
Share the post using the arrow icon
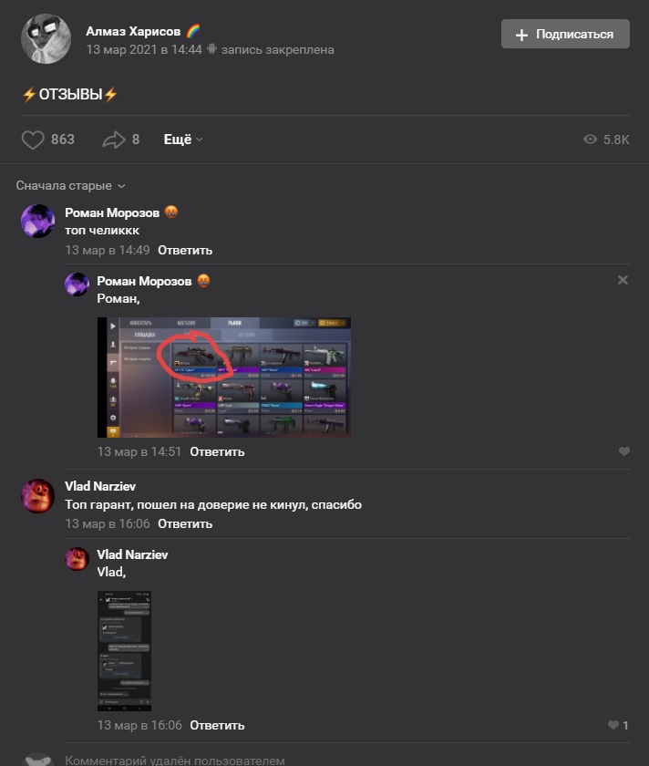pyautogui.click(x=114, y=140)
